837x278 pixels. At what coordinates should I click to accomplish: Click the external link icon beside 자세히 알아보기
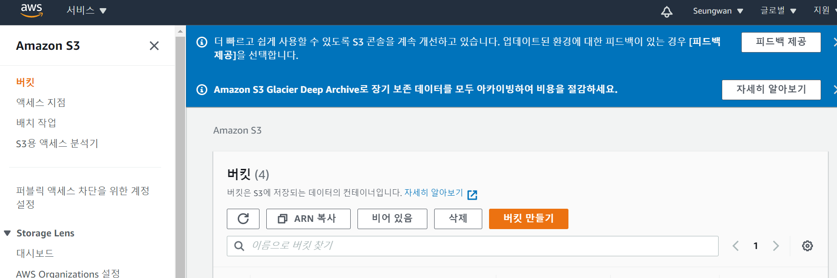click(472, 195)
